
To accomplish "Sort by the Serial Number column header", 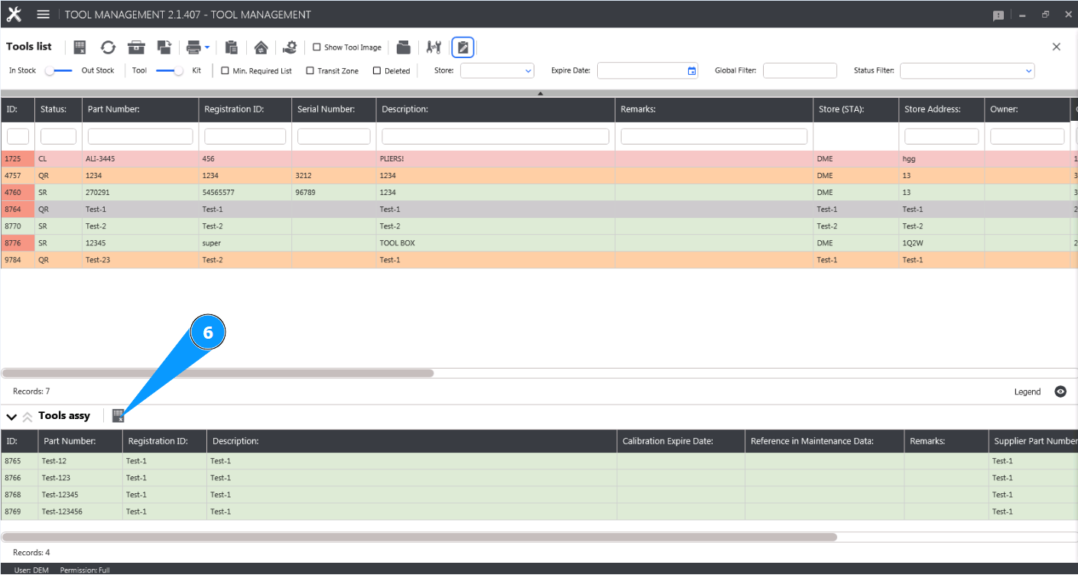I will pos(334,109).
